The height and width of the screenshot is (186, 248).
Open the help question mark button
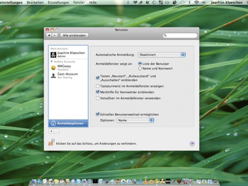(x=192, y=144)
